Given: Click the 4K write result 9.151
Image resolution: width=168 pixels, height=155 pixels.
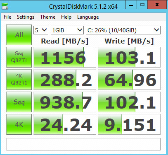Looking at the screenshot, I should tap(129, 124).
